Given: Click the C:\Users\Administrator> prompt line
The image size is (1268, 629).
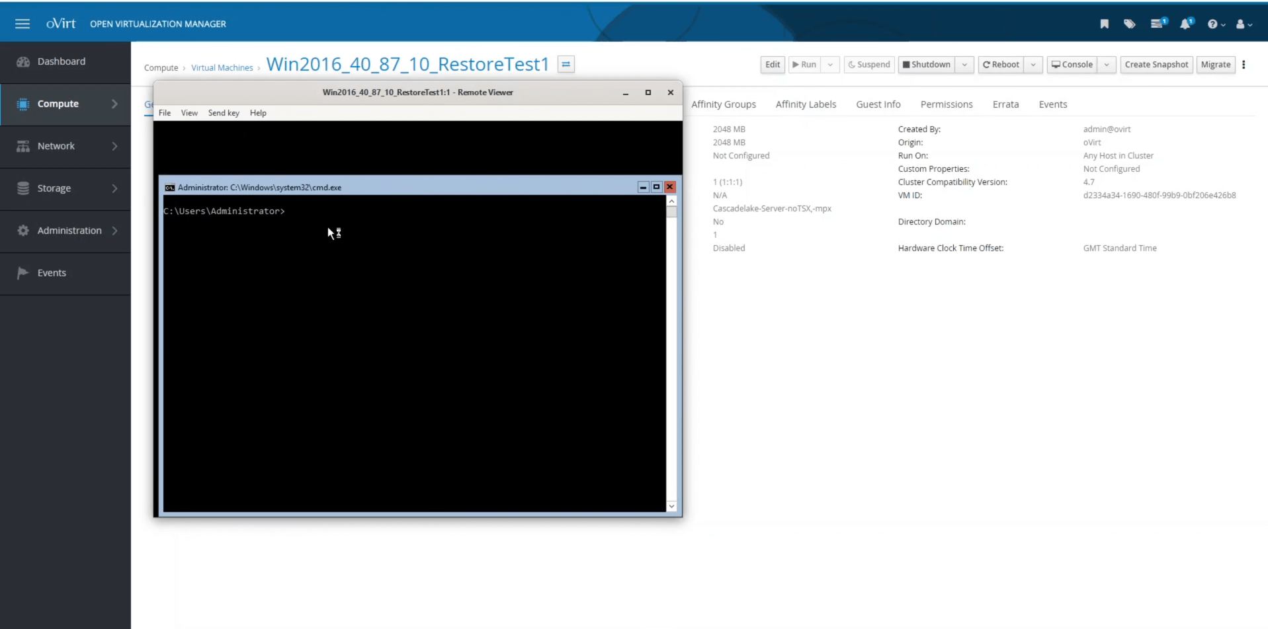Looking at the screenshot, I should click(x=224, y=211).
